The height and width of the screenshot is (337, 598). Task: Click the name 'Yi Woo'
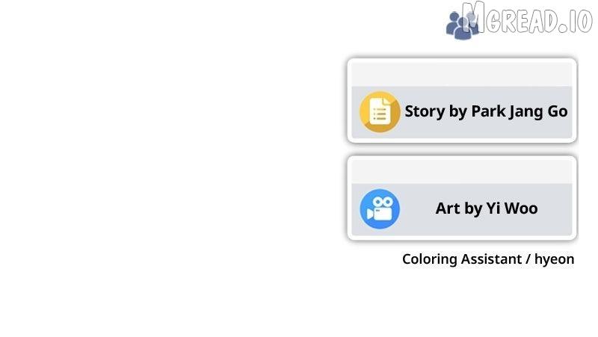(512, 208)
